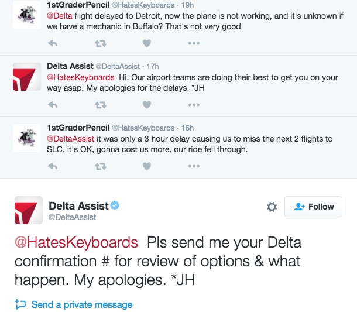Reply to Delta Assist's 17h tweet
Screen dimensions: 357x312
53,105
